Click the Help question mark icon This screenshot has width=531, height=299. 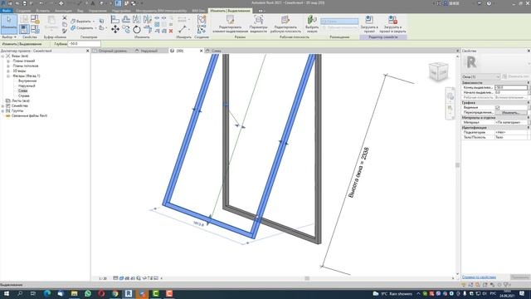point(489,3)
